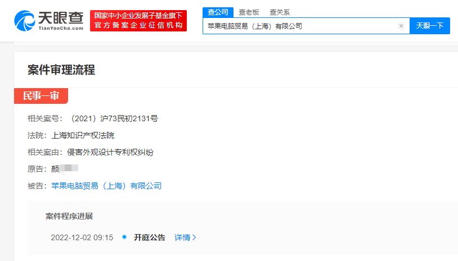Image resolution: width=458 pixels, height=261 pixels.
Task: Click the 开庭公告 entry label
Action: pyautogui.click(x=150, y=237)
